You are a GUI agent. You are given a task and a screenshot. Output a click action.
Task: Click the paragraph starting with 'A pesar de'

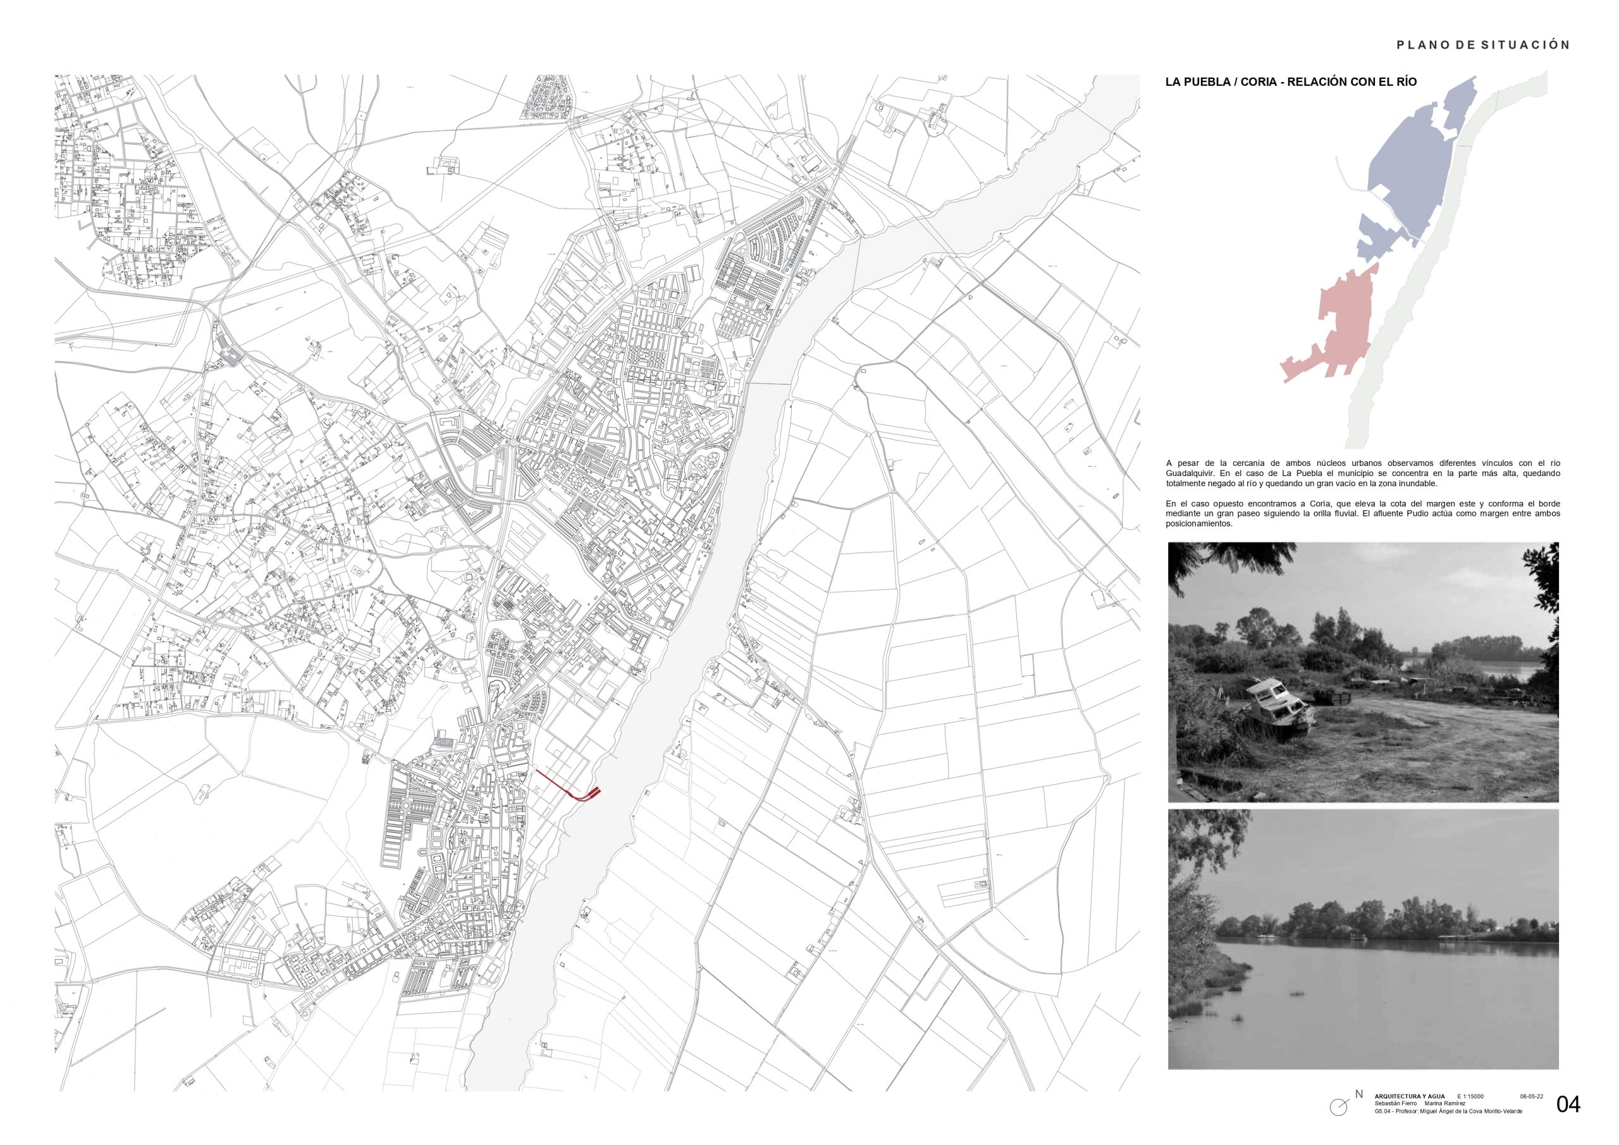pyautogui.click(x=1363, y=473)
